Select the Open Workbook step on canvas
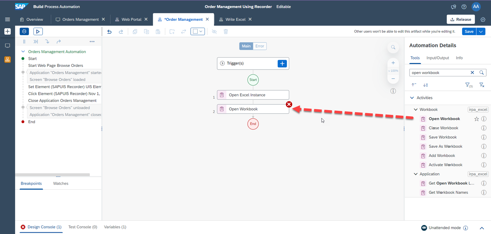Image resolution: width=491 pixels, height=234 pixels. (253, 109)
